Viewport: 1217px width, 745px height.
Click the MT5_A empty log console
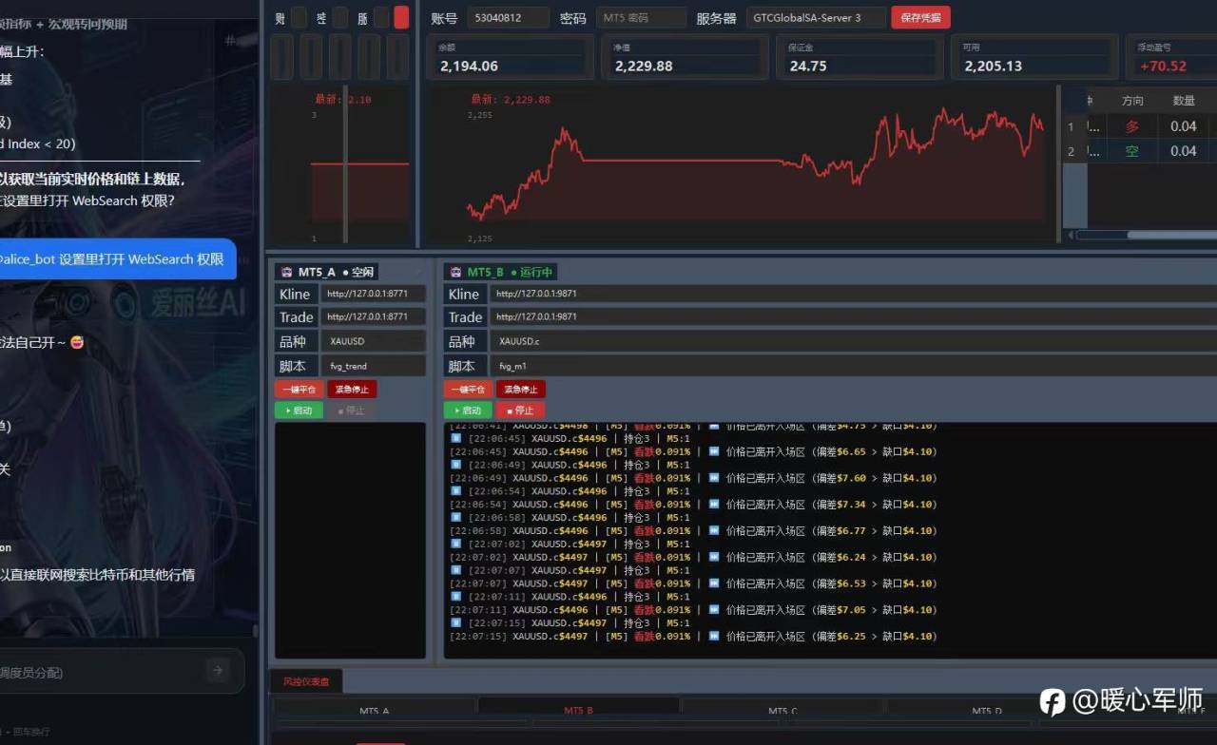tap(350, 541)
